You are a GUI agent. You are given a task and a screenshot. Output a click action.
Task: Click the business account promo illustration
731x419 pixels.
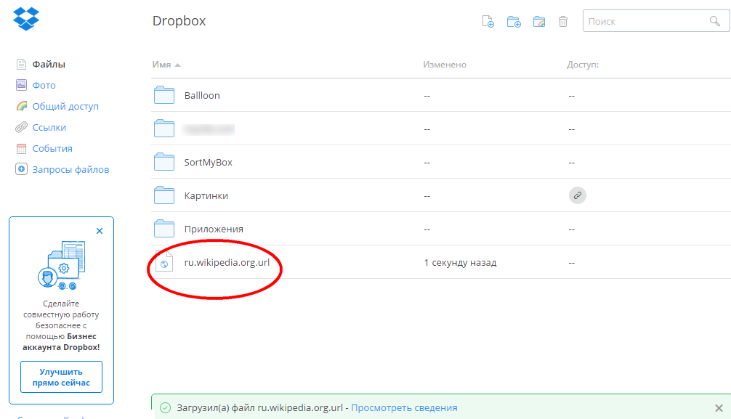coord(61,265)
